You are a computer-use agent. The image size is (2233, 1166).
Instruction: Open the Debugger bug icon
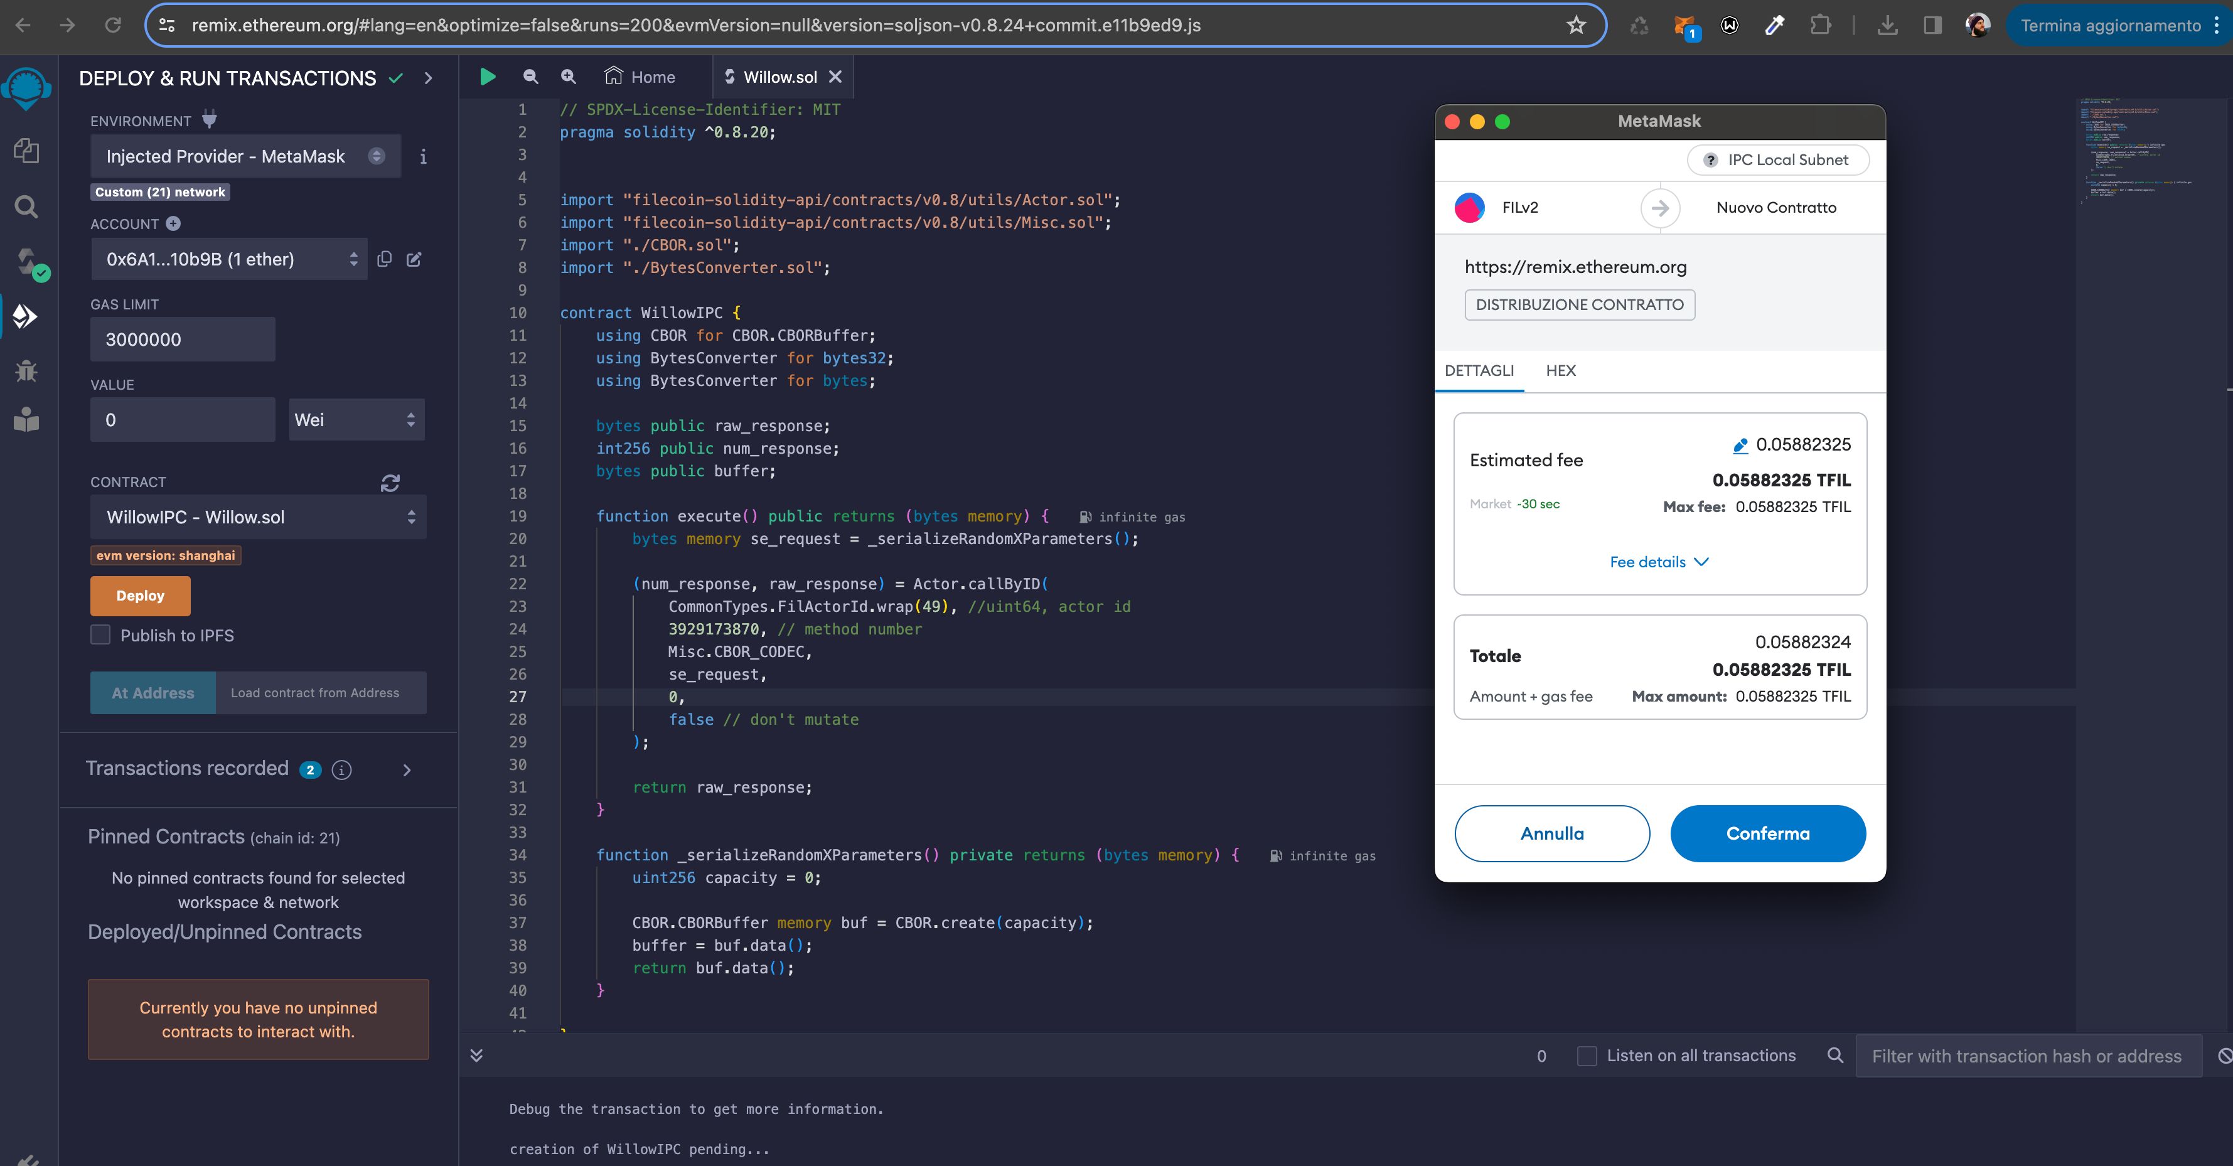coord(27,371)
